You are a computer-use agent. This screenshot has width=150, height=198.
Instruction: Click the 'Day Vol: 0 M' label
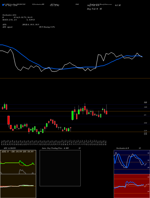[x=94, y=9]
